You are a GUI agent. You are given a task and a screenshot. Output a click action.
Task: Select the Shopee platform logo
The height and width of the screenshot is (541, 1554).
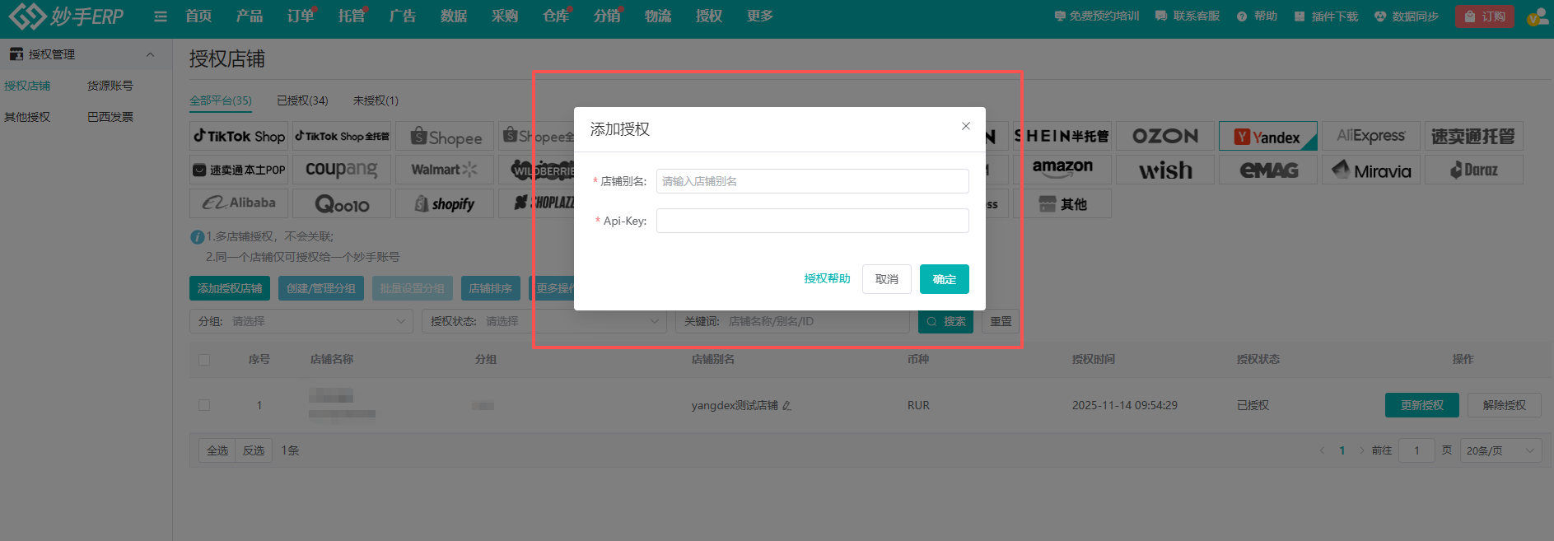(445, 137)
